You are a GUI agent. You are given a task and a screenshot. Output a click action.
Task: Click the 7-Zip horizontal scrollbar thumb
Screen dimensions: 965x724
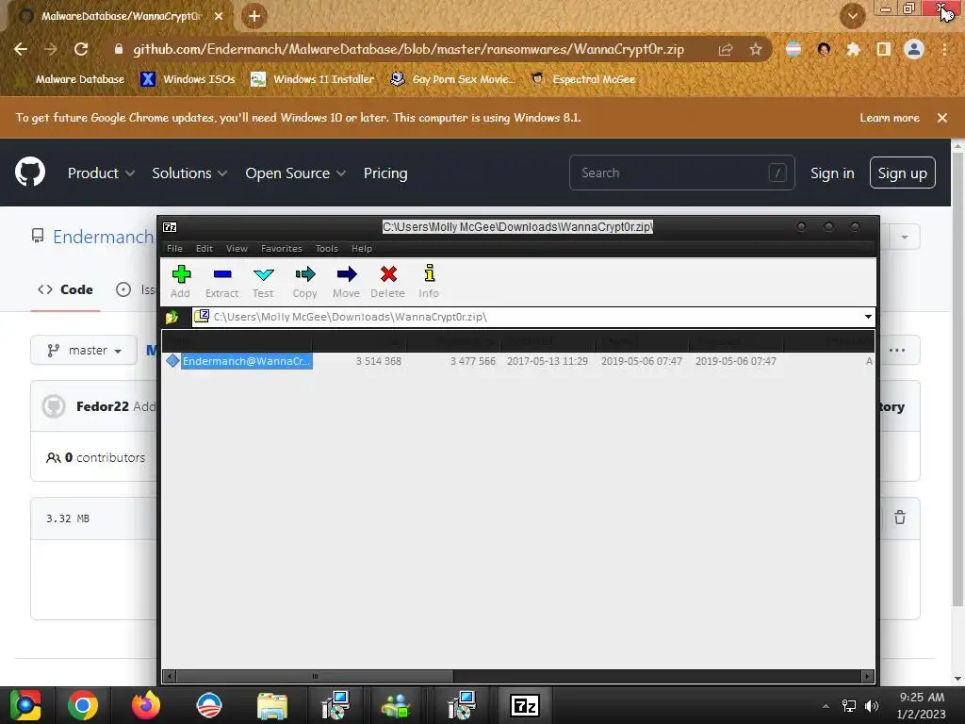(315, 676)
